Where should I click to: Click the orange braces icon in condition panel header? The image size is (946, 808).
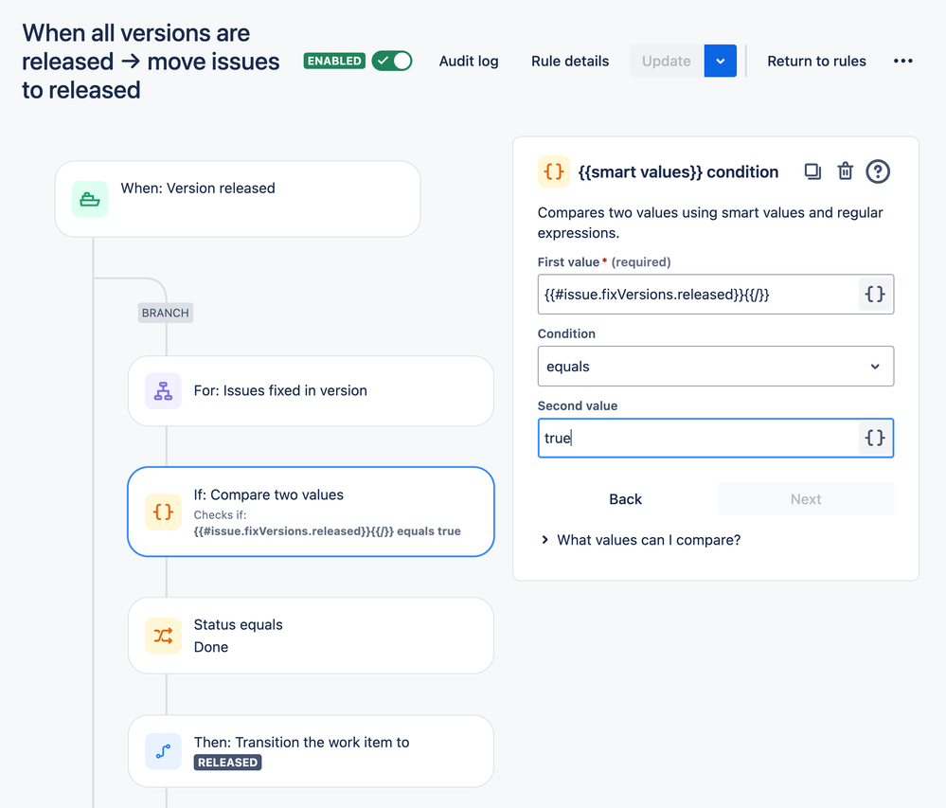tap(554, 171)
